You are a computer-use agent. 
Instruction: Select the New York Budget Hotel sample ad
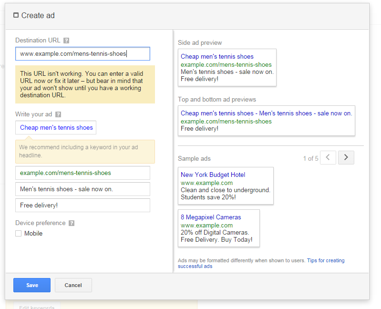(226, 186)
